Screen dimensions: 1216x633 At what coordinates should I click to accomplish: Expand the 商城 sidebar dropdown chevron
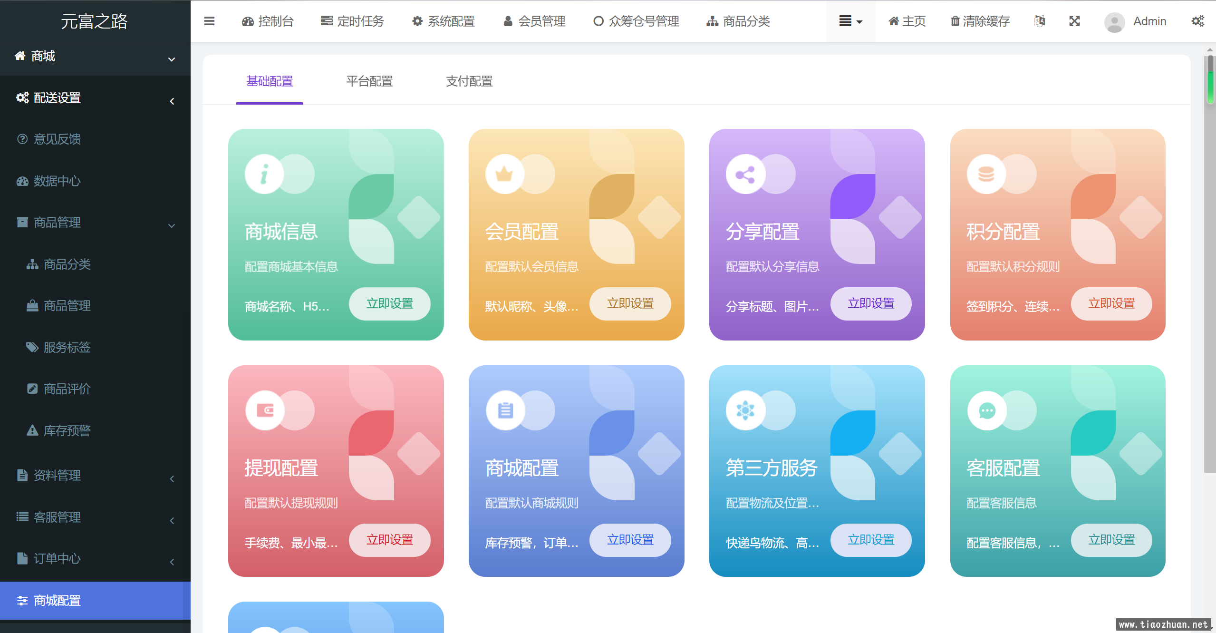click(172, 59)
